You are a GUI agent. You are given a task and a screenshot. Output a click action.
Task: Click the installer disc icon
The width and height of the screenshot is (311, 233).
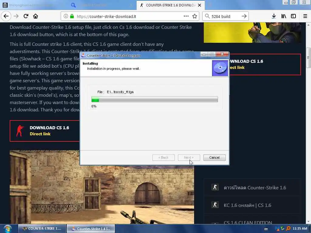click(220, 68)
